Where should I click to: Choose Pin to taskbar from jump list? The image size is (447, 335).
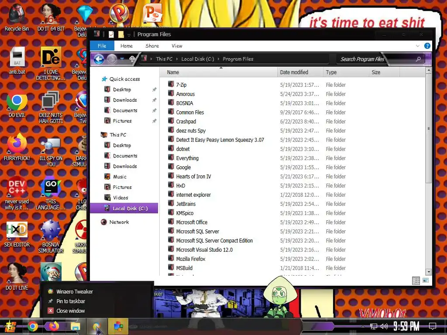click(x=71, y=301)
